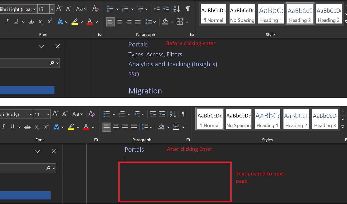Select the Increase Indent icon
The height and width of the screenshot is (204, 347).
[165, 9]
